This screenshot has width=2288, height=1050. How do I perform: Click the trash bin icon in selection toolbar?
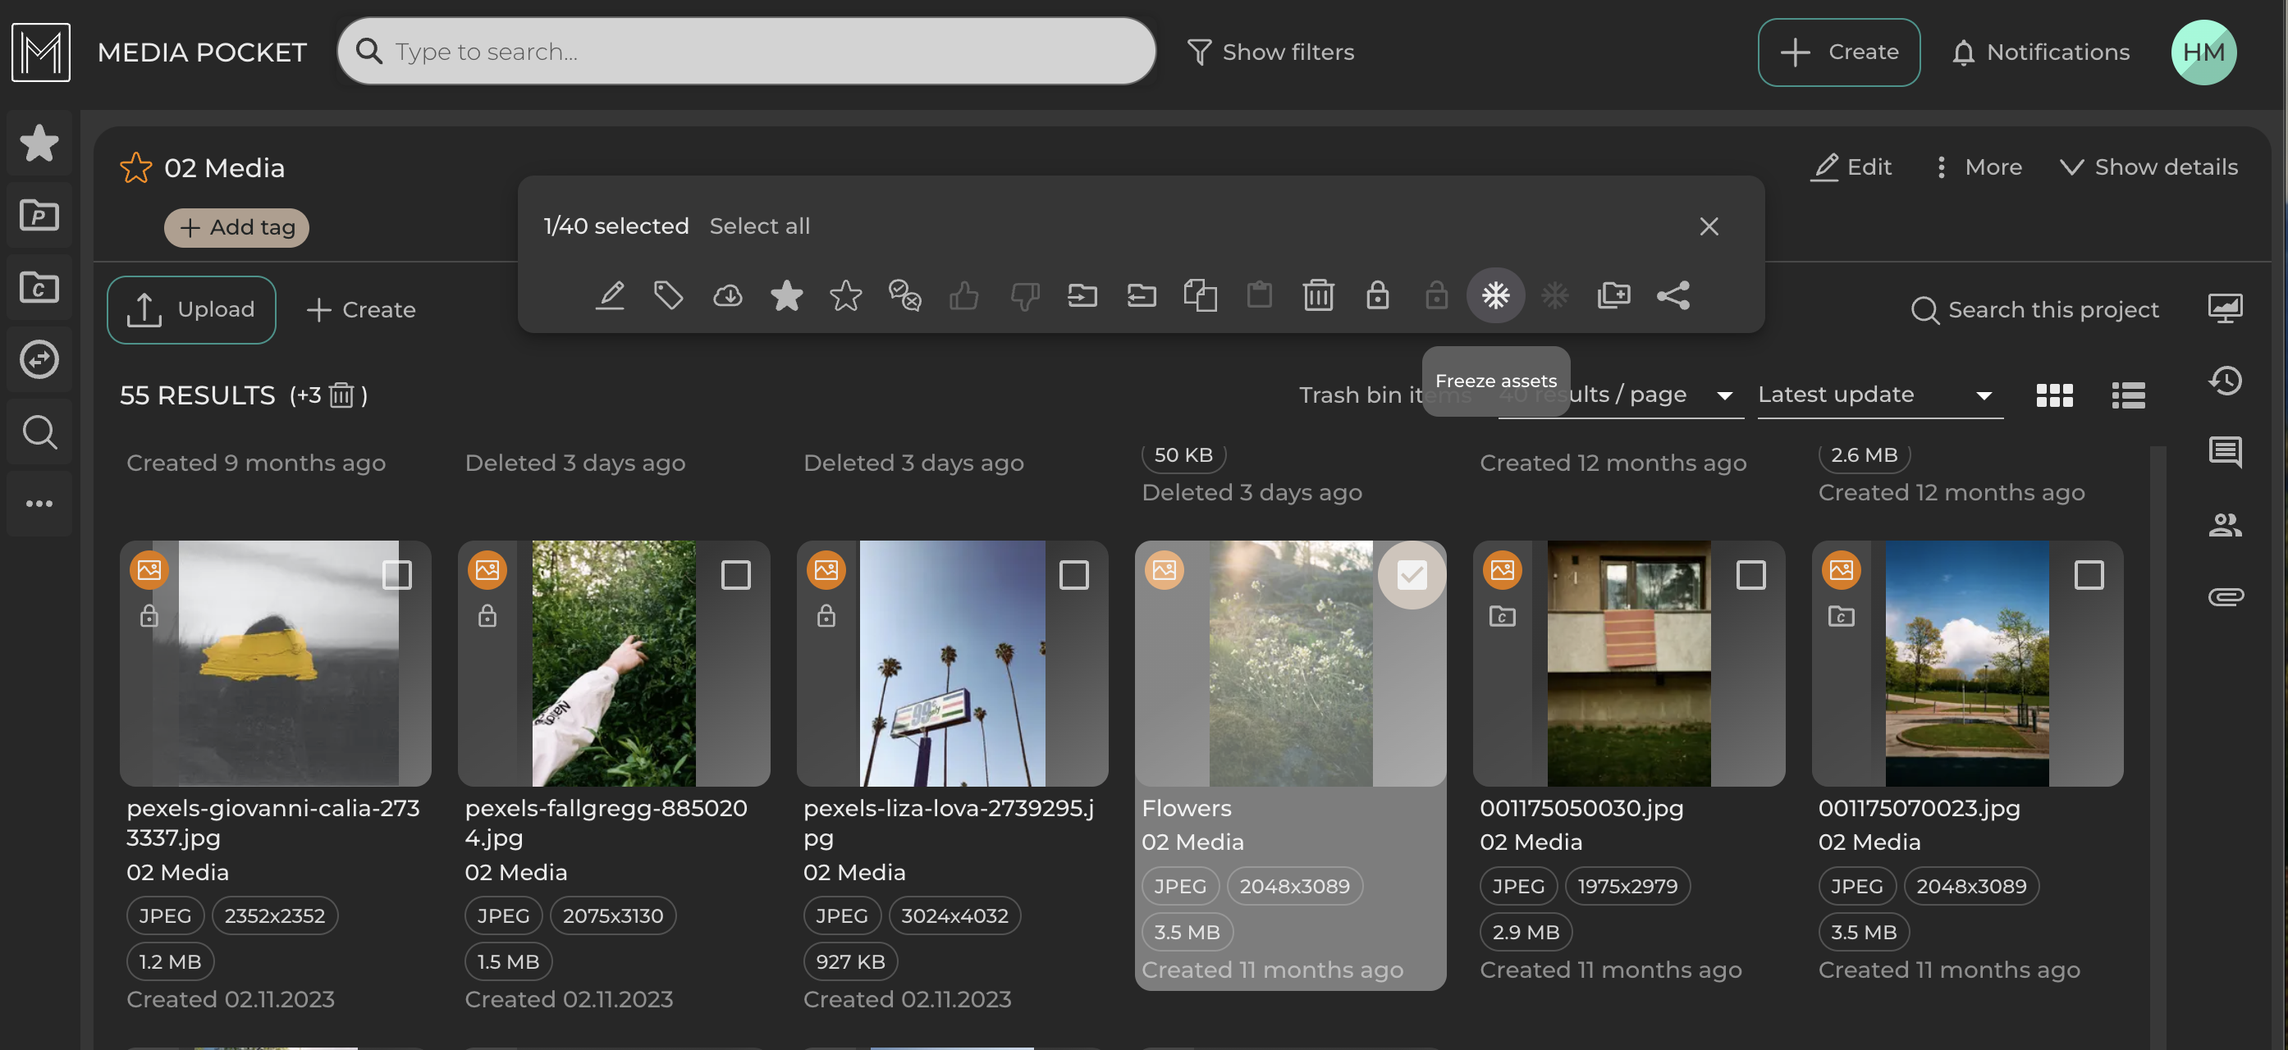[1318, 294]
